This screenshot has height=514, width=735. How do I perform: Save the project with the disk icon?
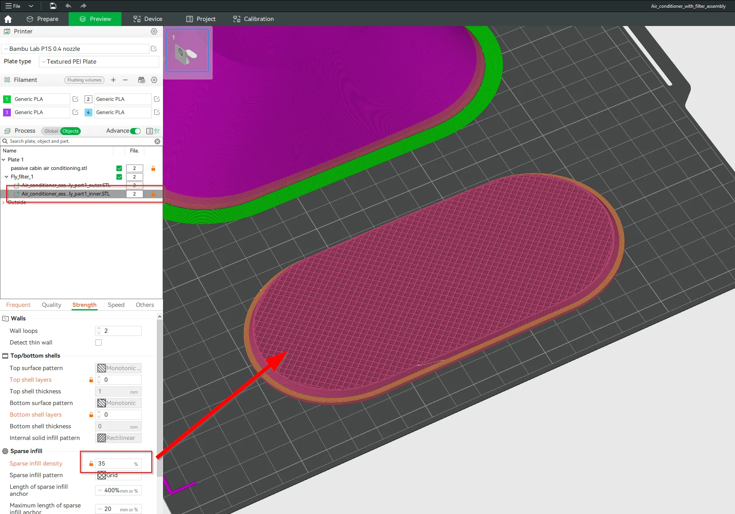[x=53, y=6]
